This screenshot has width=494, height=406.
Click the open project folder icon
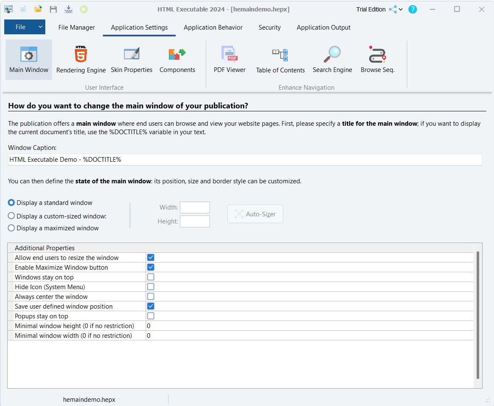(x=38, y=9)
